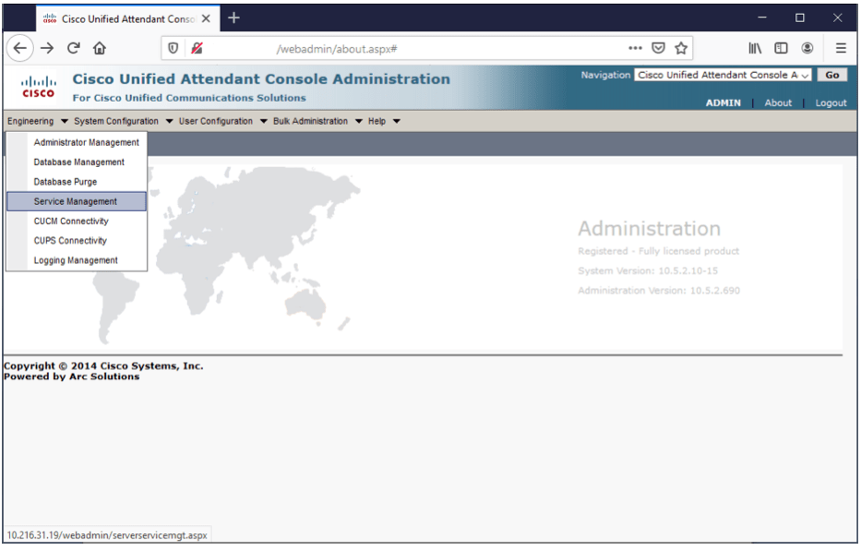The width and height of the screenshot is (861, 551).
Task: Choose Database Purge menu entry
Action: coord(77,182)
